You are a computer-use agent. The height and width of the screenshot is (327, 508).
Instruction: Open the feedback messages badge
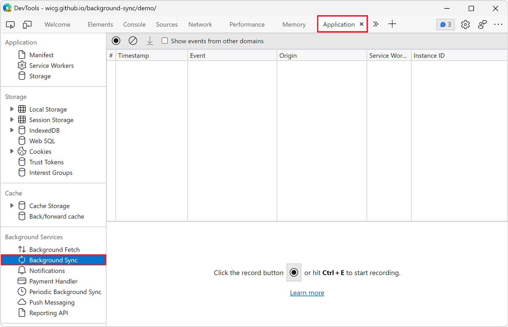coord(445,25)
